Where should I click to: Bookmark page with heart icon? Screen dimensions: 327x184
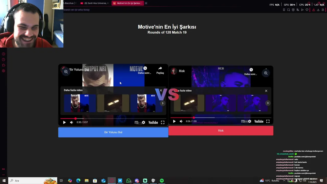307,10
